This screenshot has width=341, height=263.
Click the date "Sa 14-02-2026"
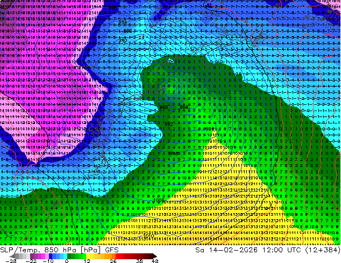point(226,250)
